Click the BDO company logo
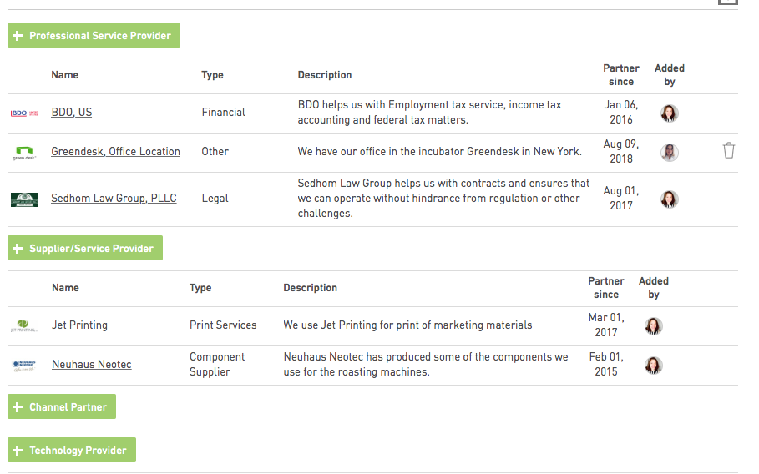Screen dimensions: 759x474 click(24, 113)
